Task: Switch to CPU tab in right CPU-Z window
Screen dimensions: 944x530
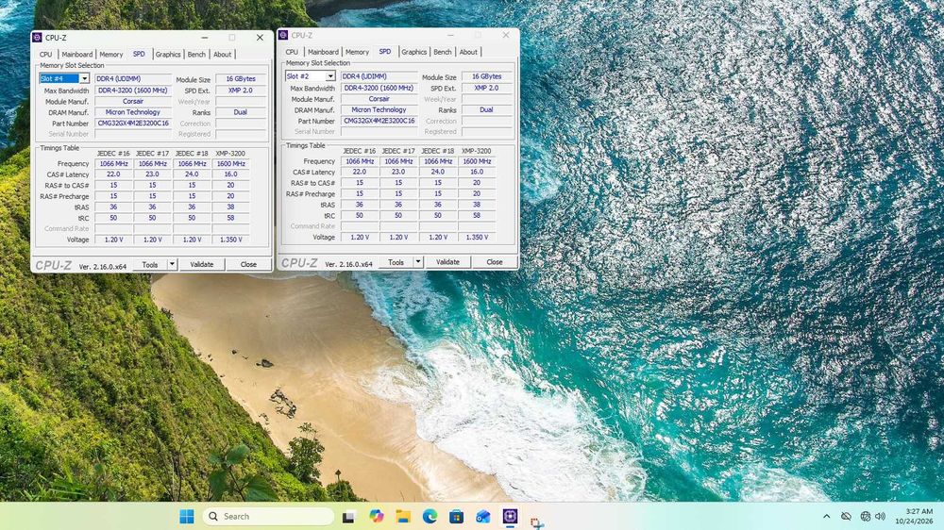Action: (x=292, y=52)
